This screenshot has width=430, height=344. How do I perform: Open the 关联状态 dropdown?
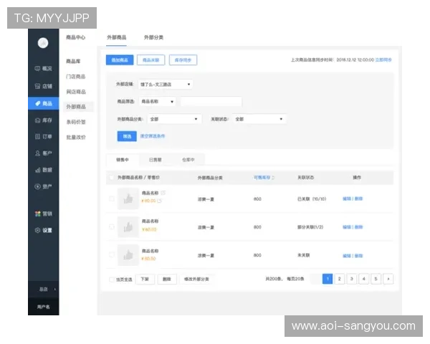coord(259,119)
